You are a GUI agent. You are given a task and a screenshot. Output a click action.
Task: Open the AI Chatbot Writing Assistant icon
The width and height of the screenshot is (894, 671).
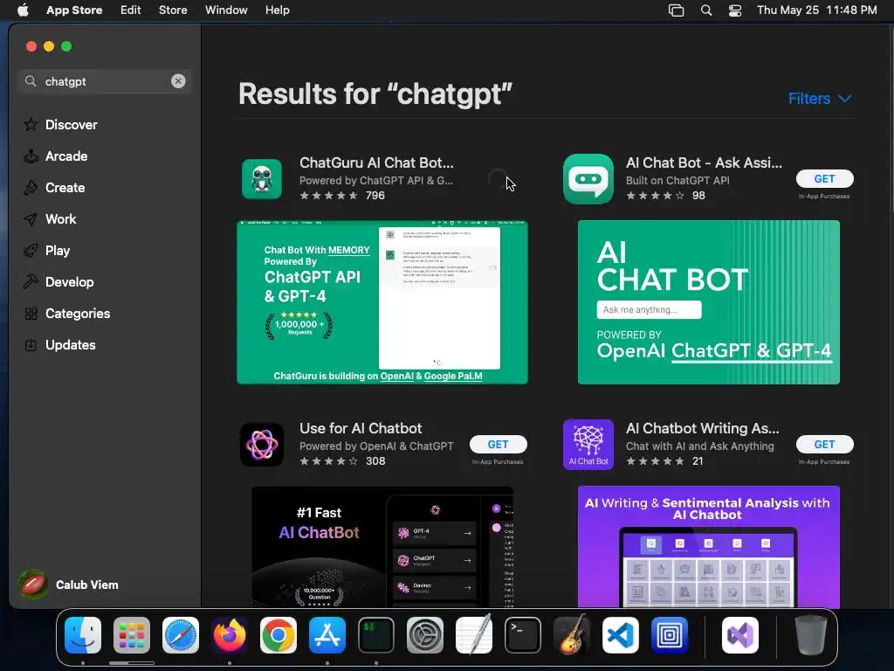(x=588, y=445)
